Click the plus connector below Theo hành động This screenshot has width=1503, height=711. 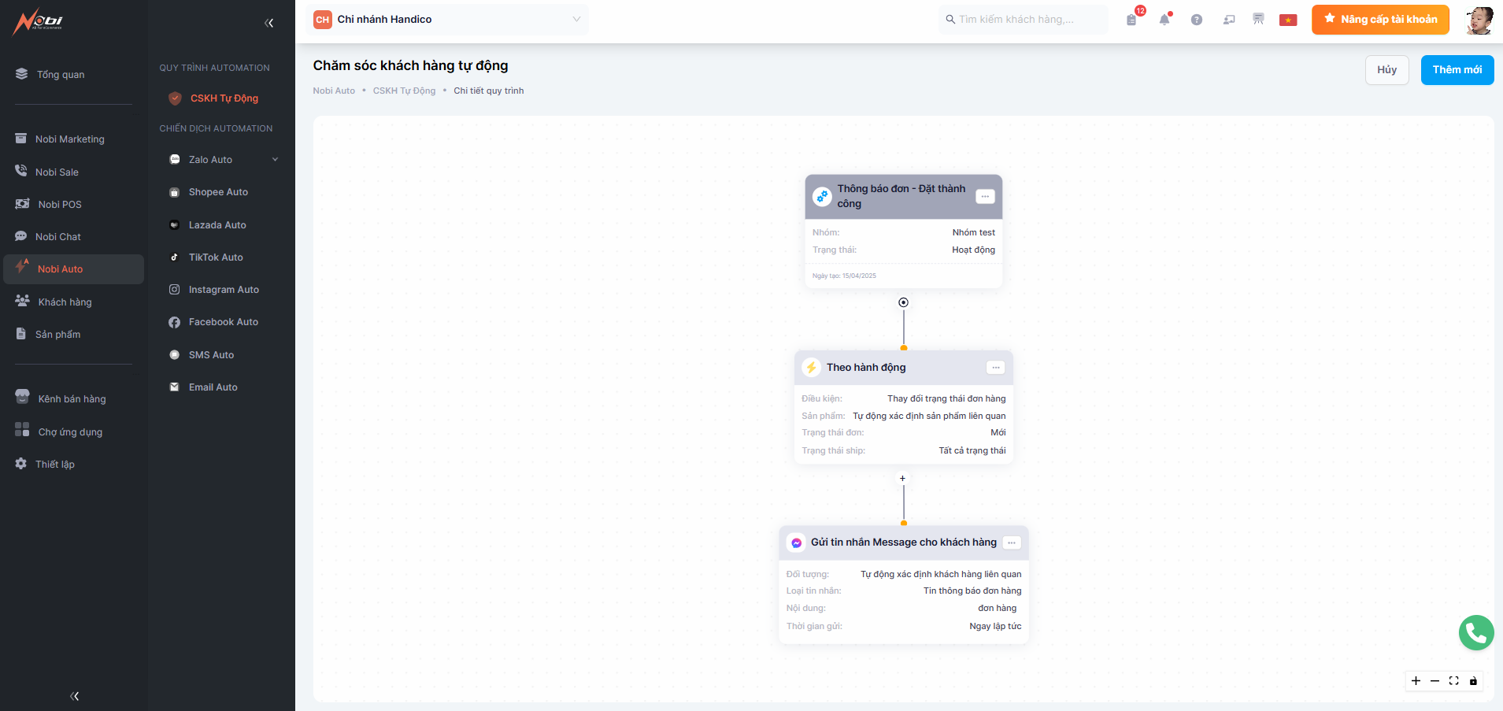[903, 478]
